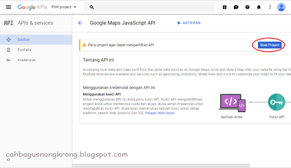This screenshot has height=168, width=291.
Task: Open the three-dot more options icon
Action: tap(270, 7)
